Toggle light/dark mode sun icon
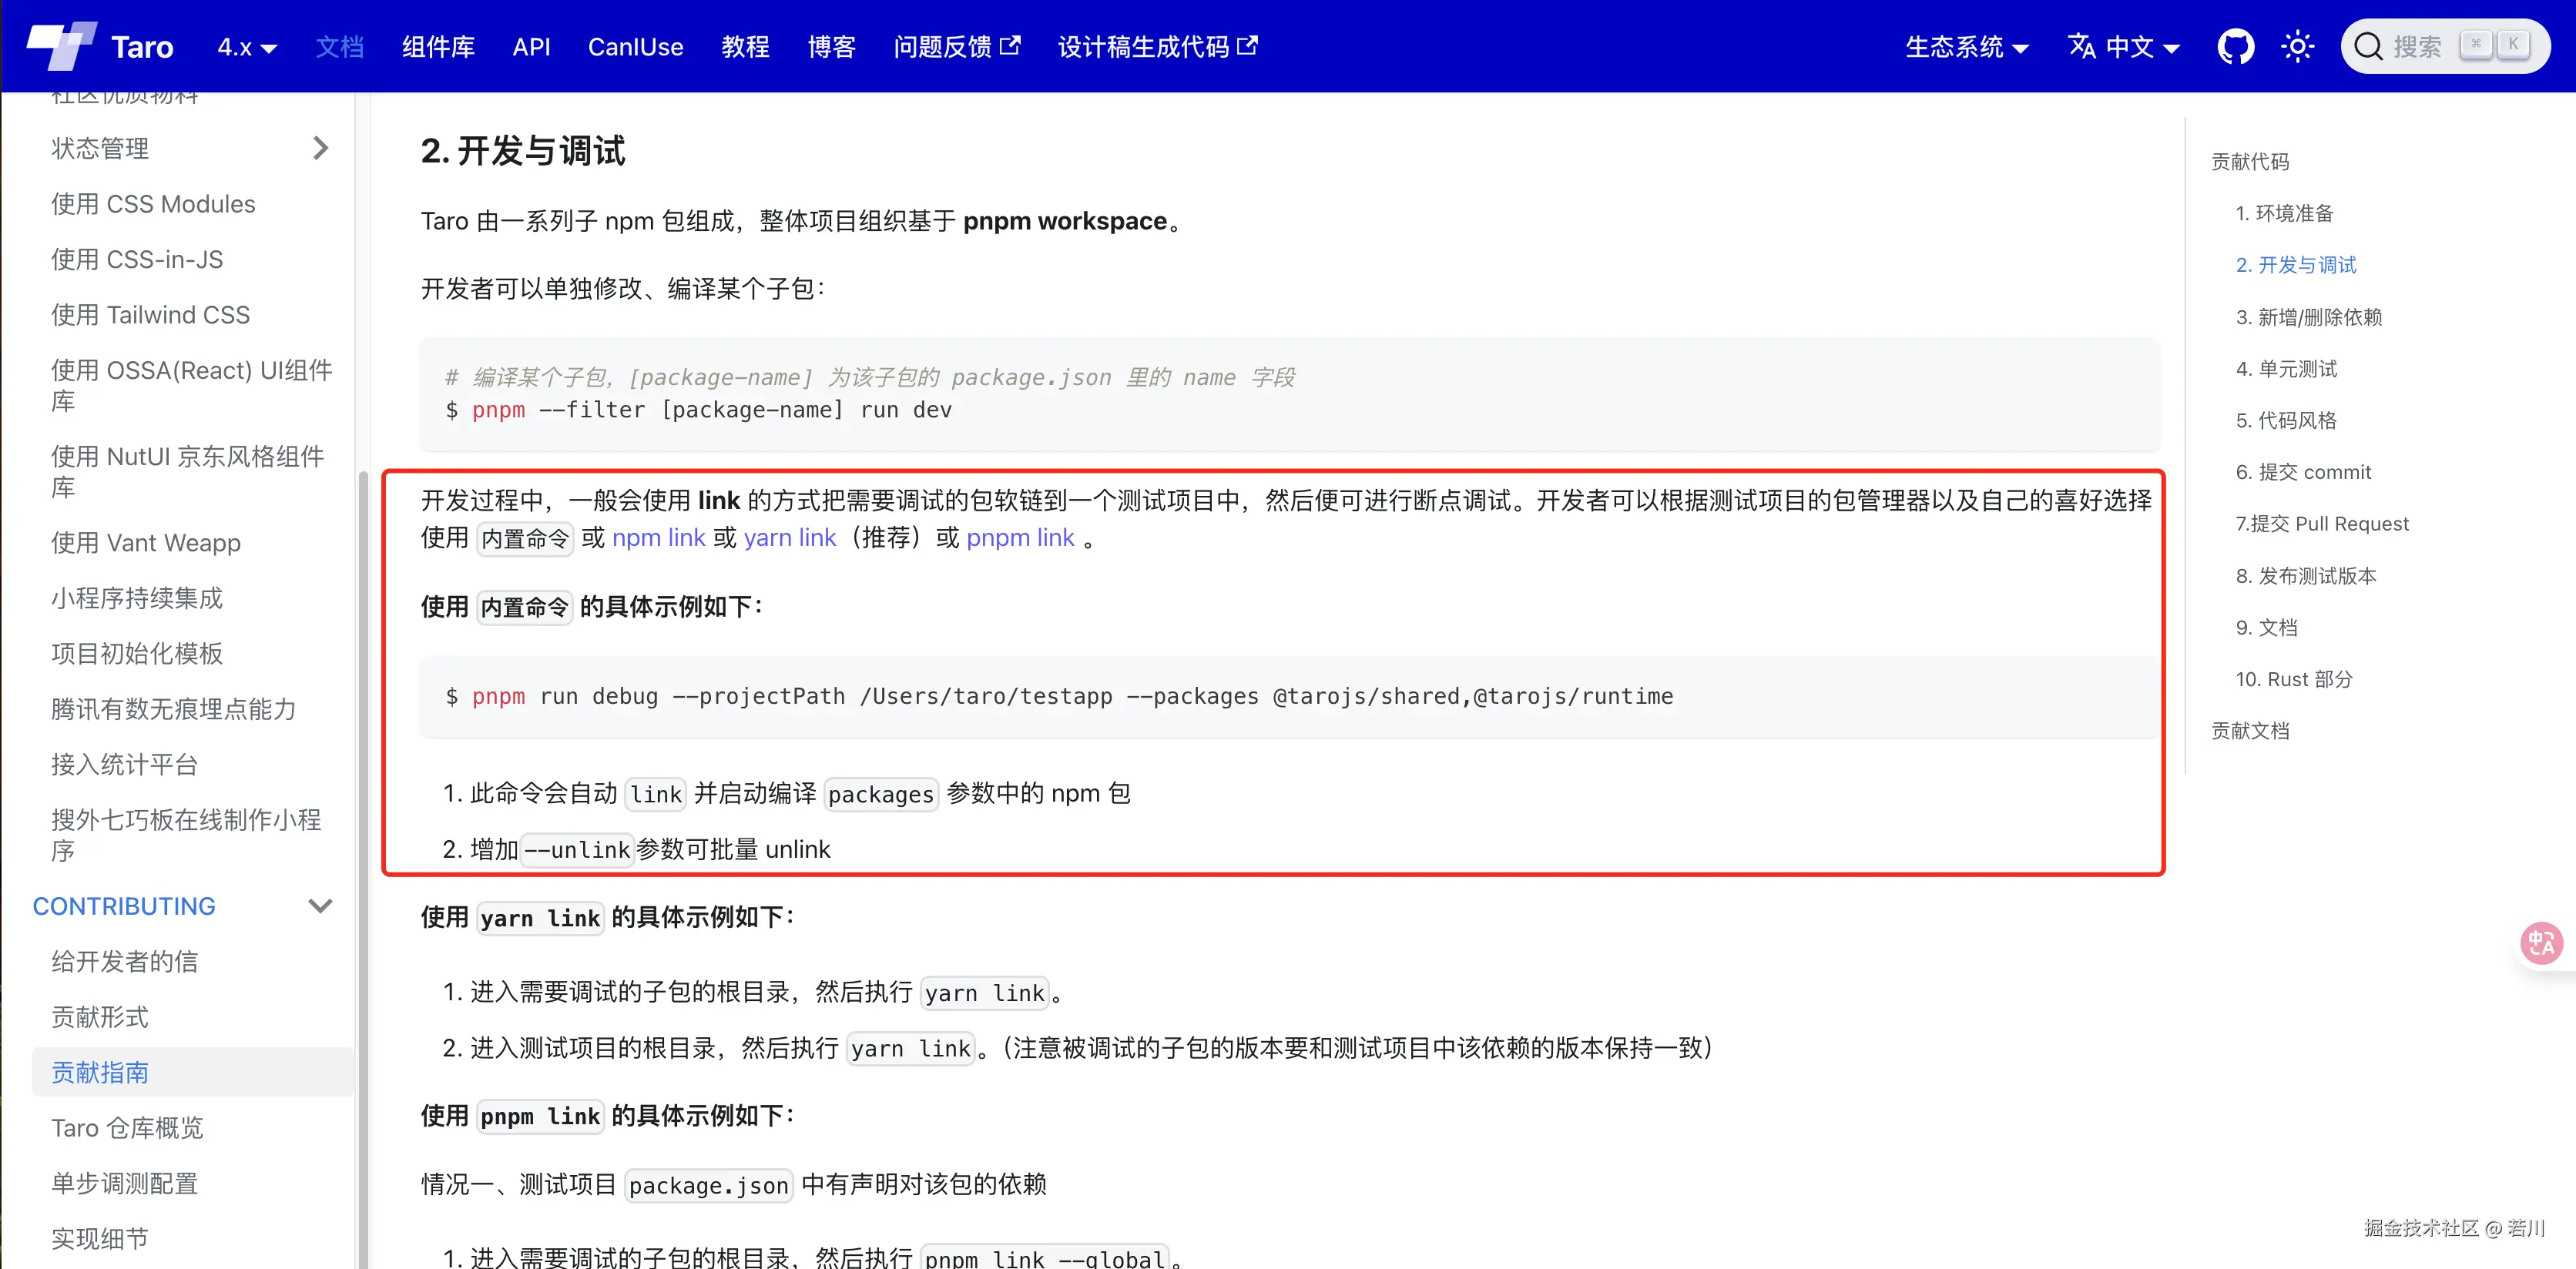This screenshot has height=1269, width=2576. tap(2297, 46)
